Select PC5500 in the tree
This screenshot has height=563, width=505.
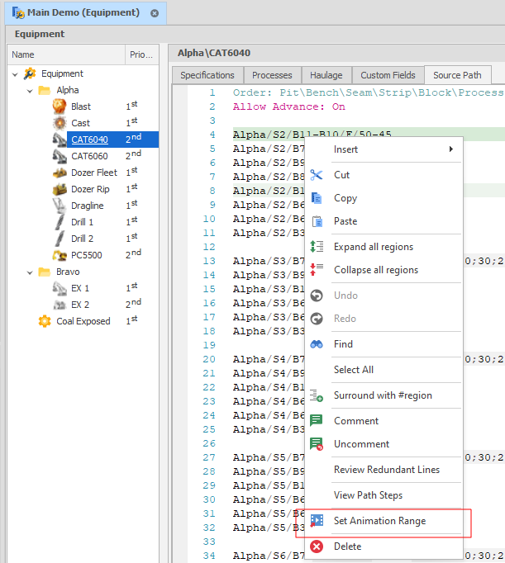pyautogui.click(x=87, y=255)
